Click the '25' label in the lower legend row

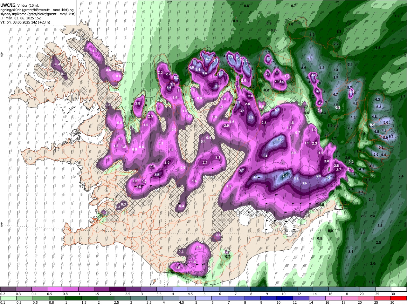(377, 302)
